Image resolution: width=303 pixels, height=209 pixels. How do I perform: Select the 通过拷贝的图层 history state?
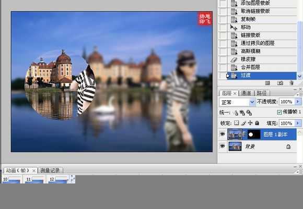[262, 43]
